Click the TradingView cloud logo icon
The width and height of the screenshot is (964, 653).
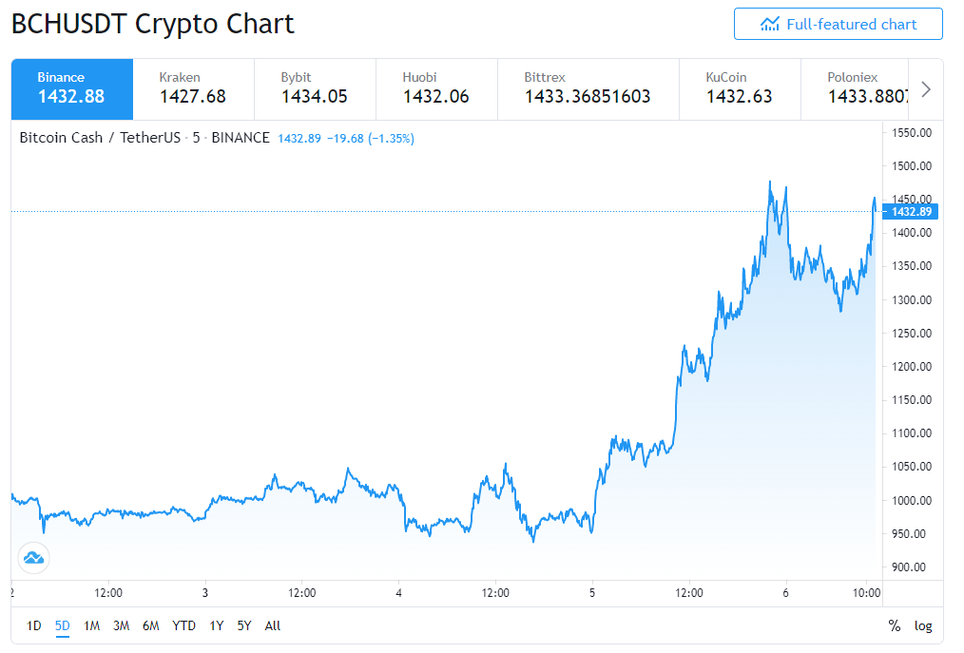[34, 558]
